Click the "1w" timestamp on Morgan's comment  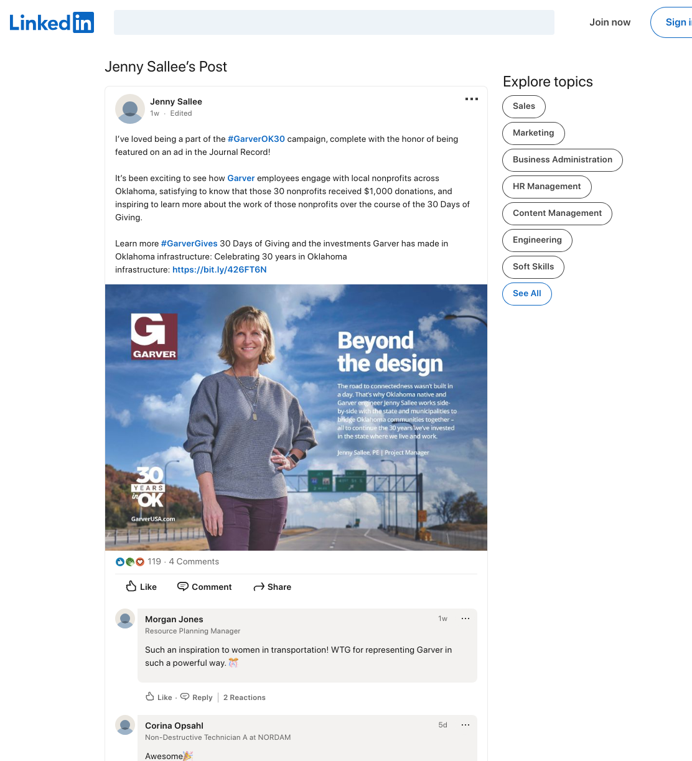[x=443, y=619]
